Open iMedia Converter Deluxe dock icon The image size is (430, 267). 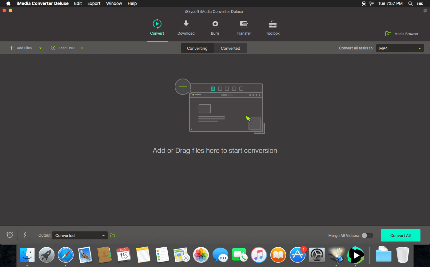[x=356, y=255]
